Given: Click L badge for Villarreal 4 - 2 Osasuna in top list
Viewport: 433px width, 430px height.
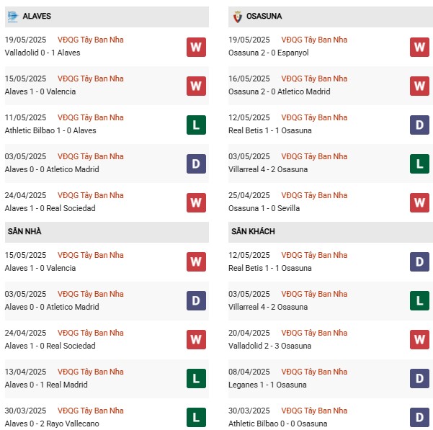Looking at the screenshot, I should [x=420, y=164].
